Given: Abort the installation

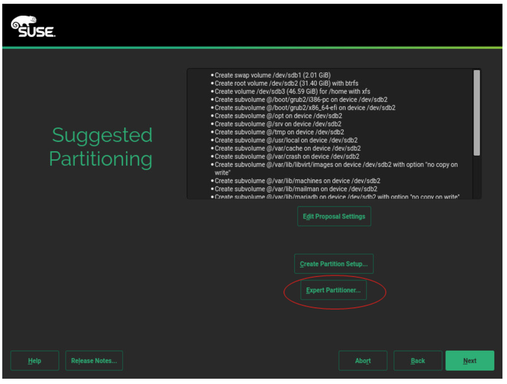Looking at the screenshot, I should point(362,361).
